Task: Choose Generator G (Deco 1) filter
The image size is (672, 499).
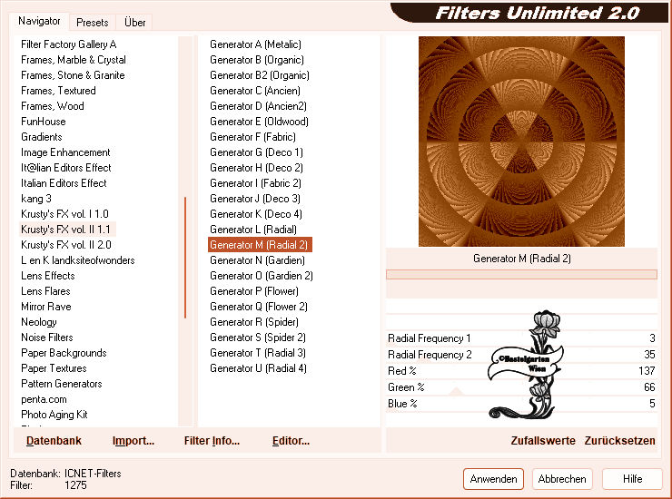Action: [256, 152]
